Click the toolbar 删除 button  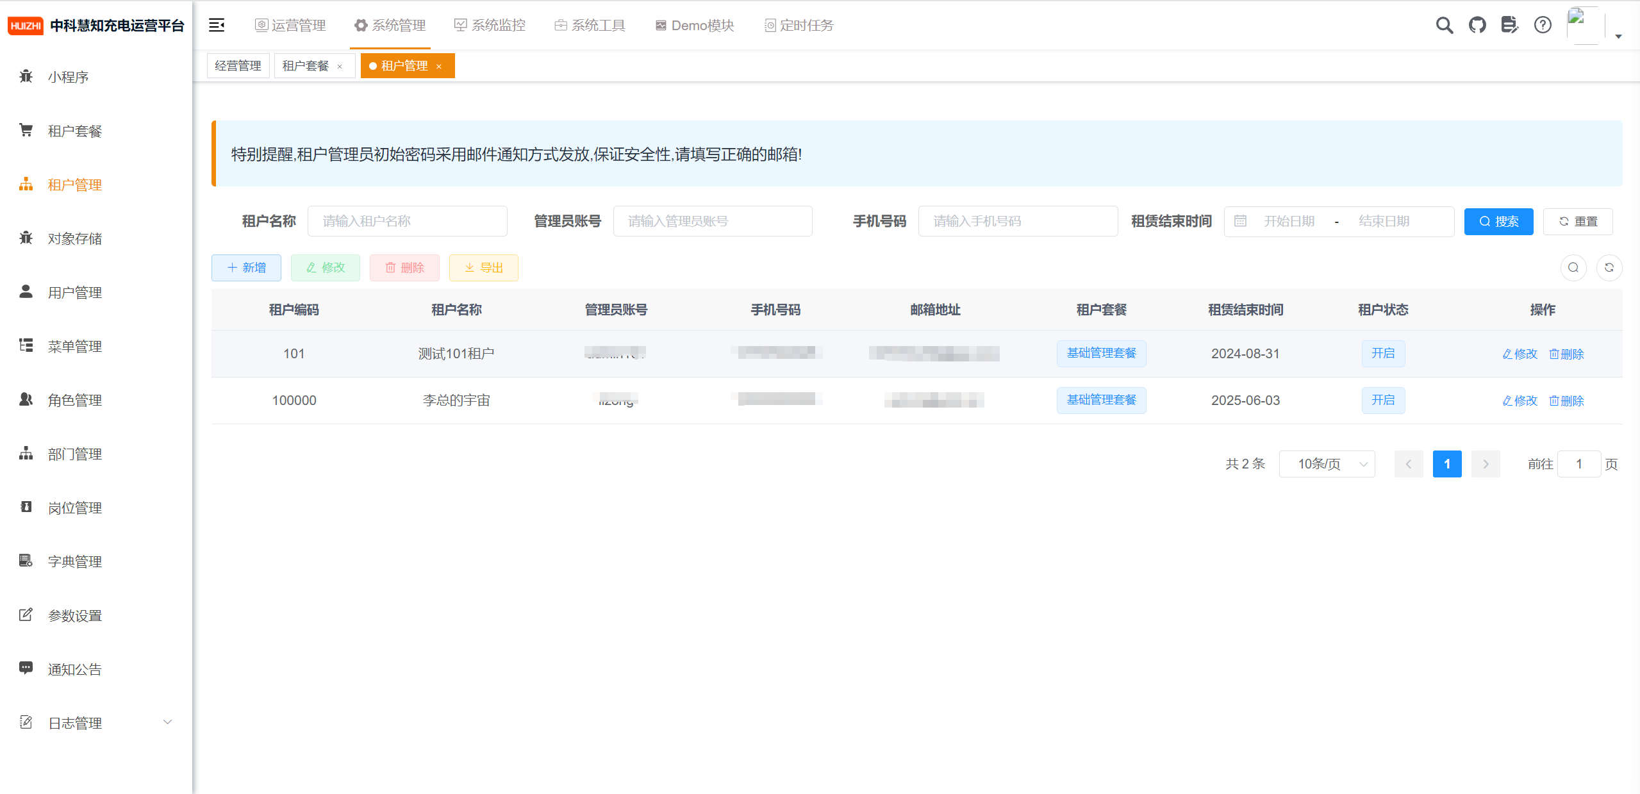(x=404, y=268)
